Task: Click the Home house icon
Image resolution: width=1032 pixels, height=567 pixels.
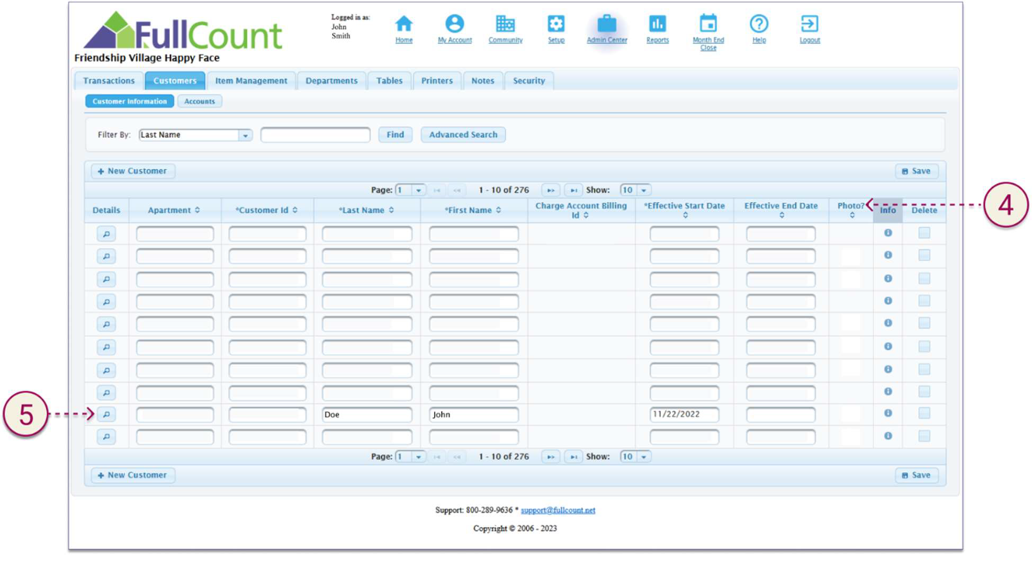Action: pos(403,24)
